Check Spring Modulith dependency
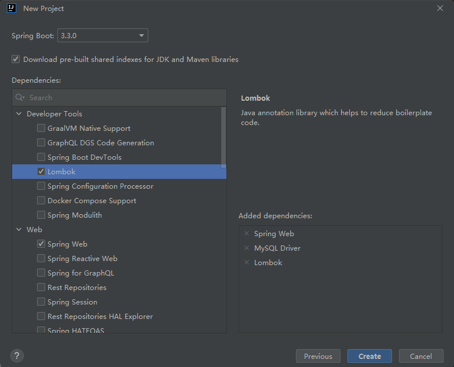This screenshot has width=454, height=367. pyautogui.click(x=41, y=215)
